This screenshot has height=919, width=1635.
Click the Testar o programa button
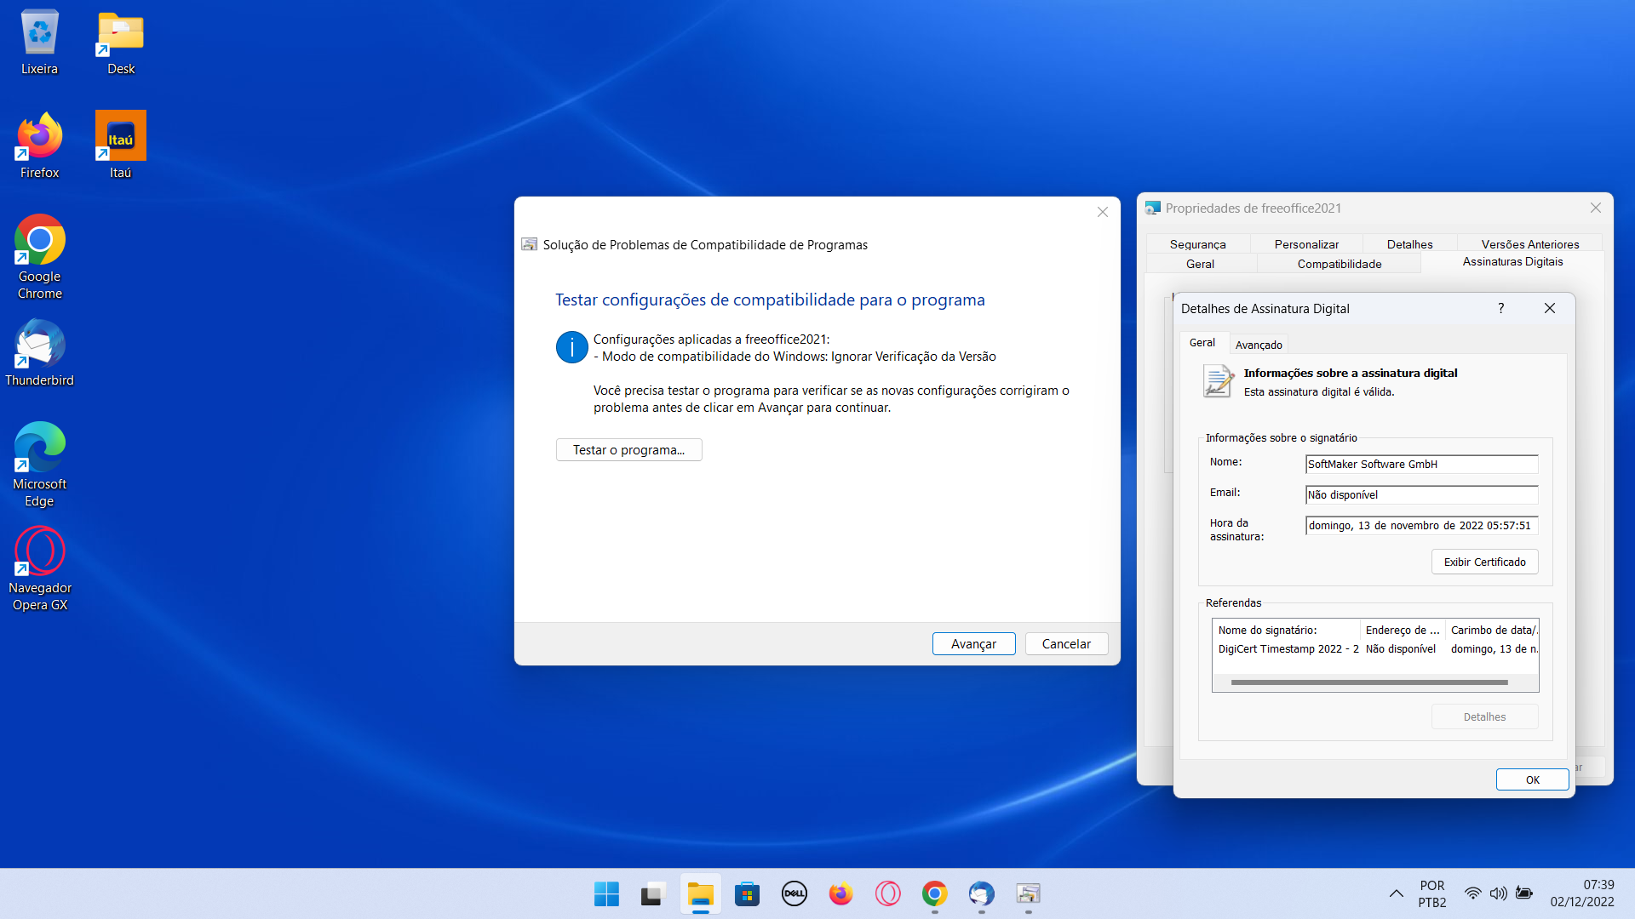click(x=628, y=450)
